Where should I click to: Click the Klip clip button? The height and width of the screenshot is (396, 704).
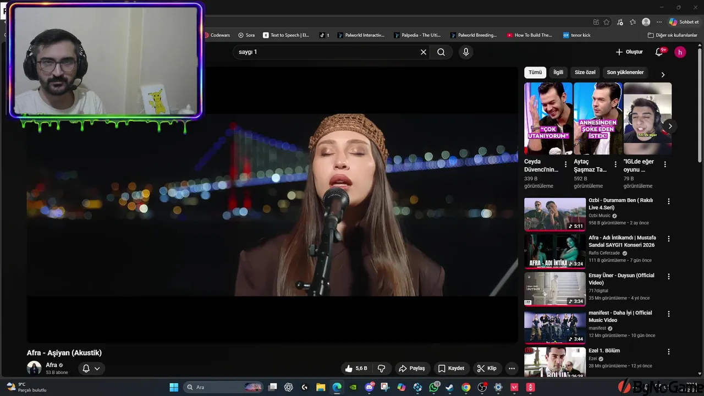pyautogui.click(x=487, y=369)
